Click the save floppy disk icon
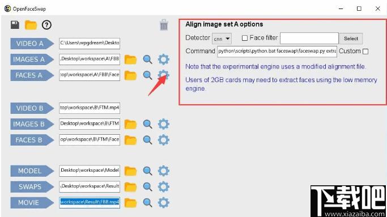Image resolution: width=387 pixels, height=217 pixels. (15, 25)
